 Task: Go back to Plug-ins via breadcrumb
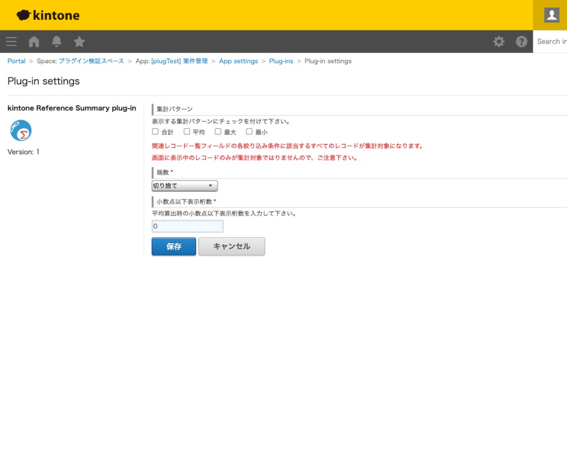pos(281,61)
